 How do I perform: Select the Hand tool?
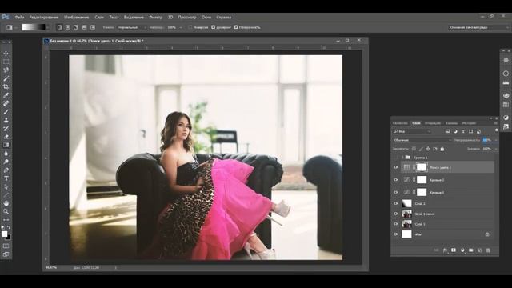point(6,203)
